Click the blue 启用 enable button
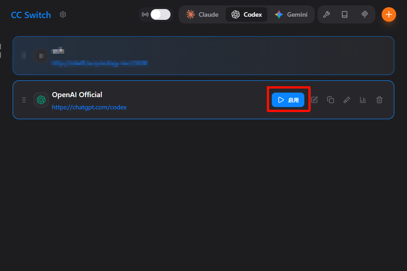407x271 pixels. point(288,100)
